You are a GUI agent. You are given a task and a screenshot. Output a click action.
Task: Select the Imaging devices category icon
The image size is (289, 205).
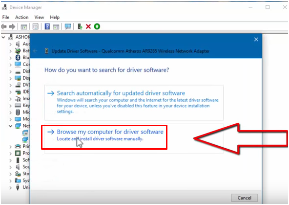coord(18,99)
